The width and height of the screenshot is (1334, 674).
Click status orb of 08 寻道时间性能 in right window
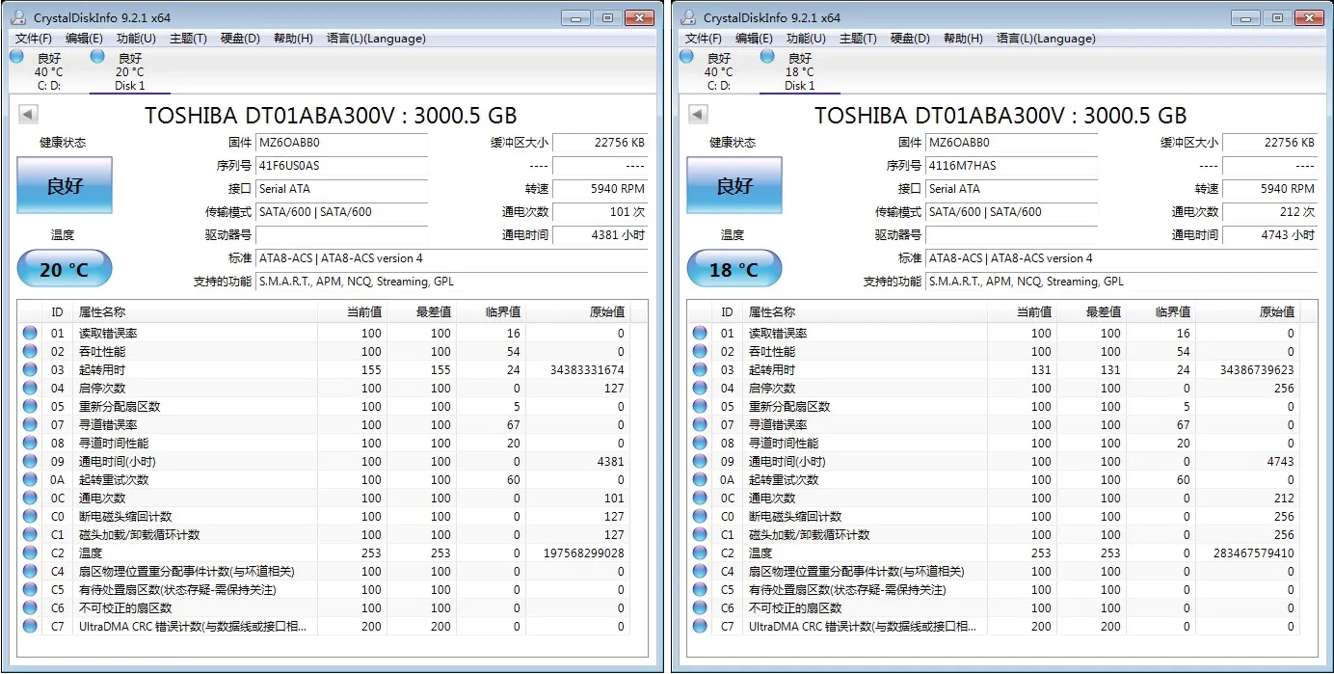pos(700,444)
